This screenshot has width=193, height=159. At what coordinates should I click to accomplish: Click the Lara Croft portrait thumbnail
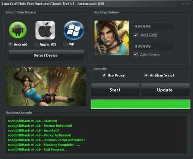[x=112, y=38]
